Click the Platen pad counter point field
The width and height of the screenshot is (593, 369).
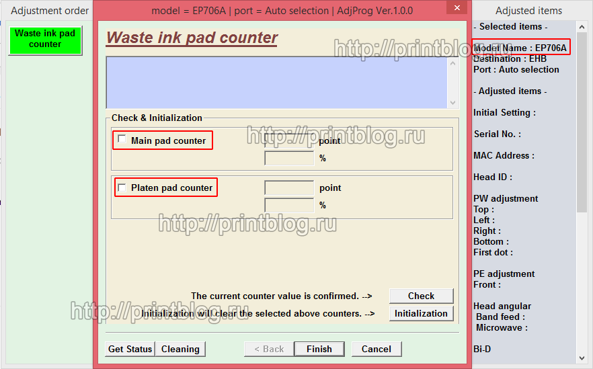[289, 188]
